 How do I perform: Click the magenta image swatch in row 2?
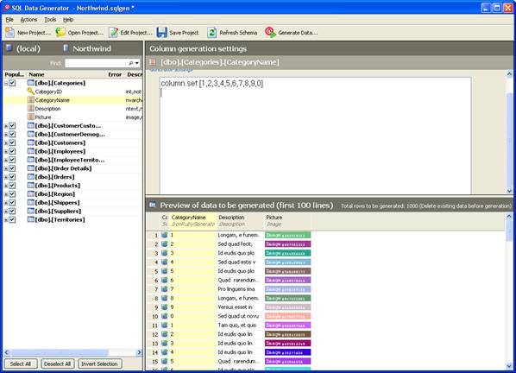coord(287,244)
